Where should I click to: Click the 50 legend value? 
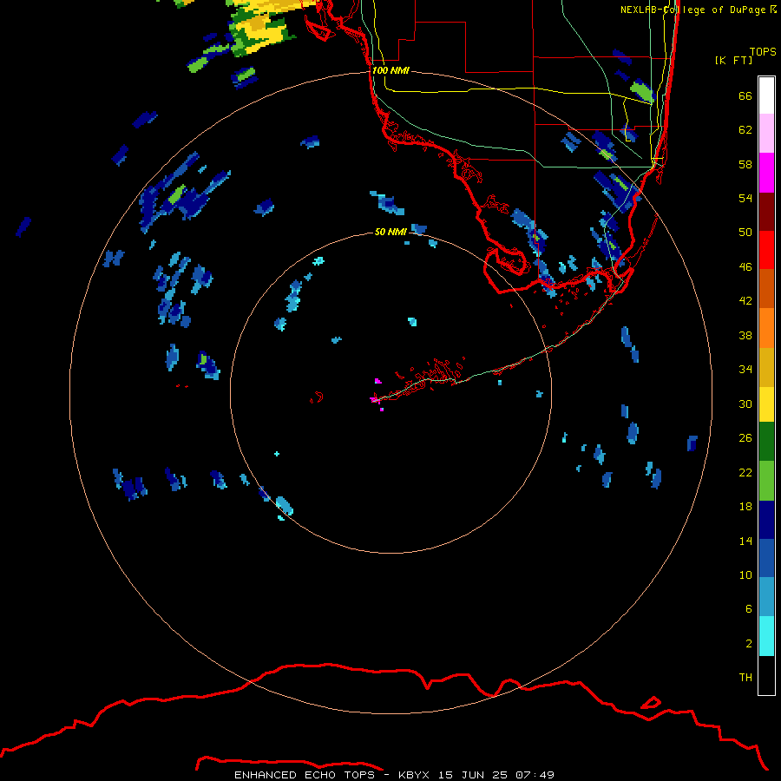pos(745,233)
